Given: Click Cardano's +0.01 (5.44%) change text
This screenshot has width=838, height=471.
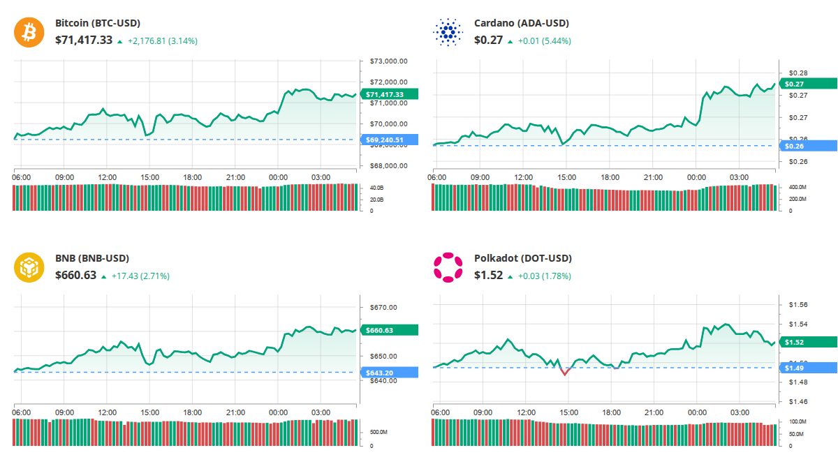Looking at the screenshot, I should pyautogui.click(x=544, y=41).
